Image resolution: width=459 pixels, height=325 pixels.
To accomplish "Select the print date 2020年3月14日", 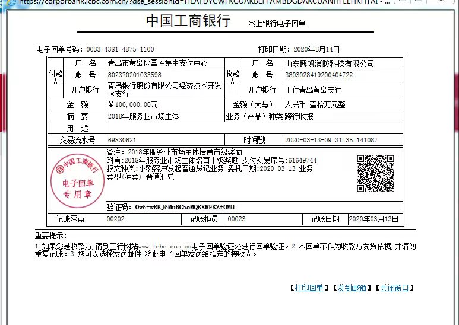I will point(316,49).
